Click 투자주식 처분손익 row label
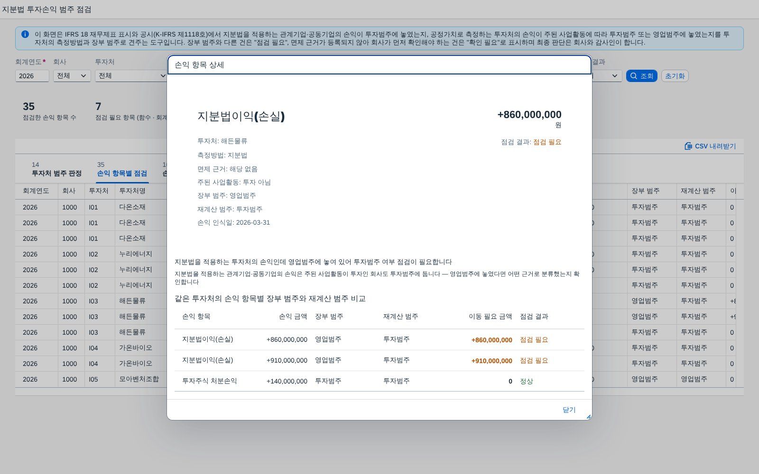The height and width of the screenshot is (474, 759). pos(209,381)
